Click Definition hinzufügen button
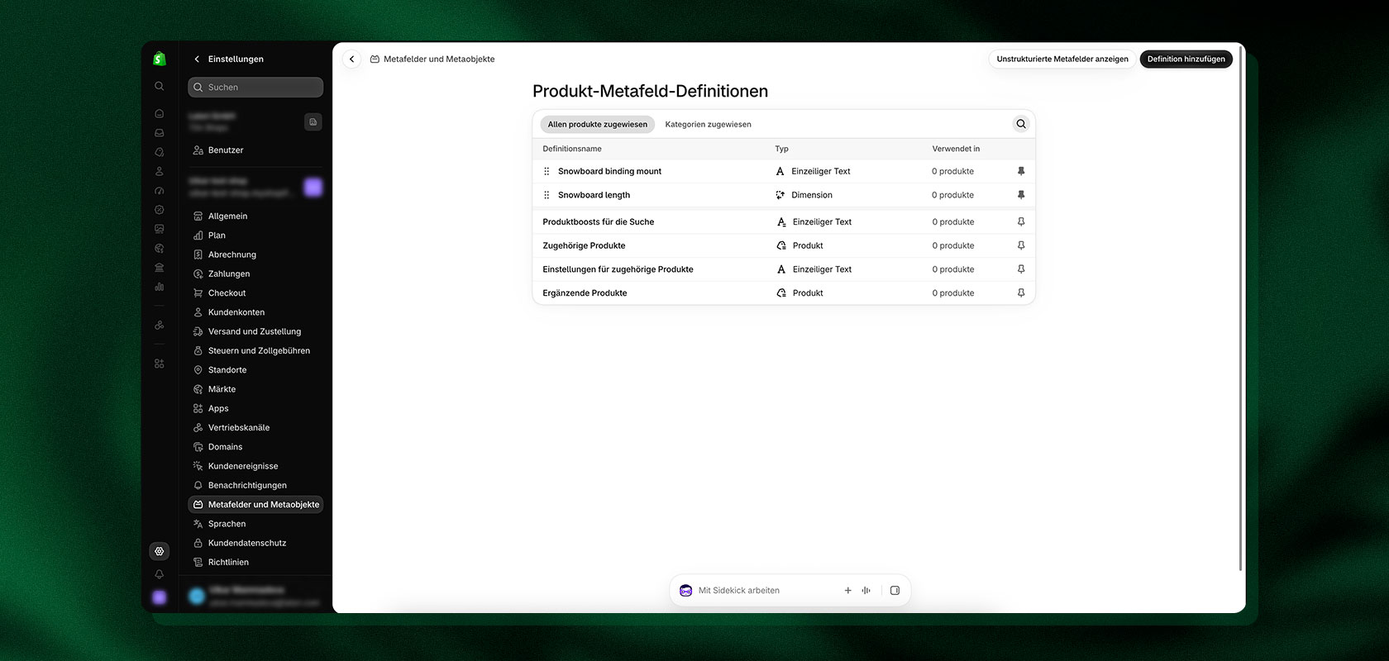The width and height of the screenshot is (1389, 661). [x=1186, y=59]
